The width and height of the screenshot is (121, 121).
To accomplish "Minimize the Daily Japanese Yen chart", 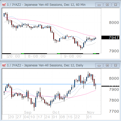I will 99,65.
